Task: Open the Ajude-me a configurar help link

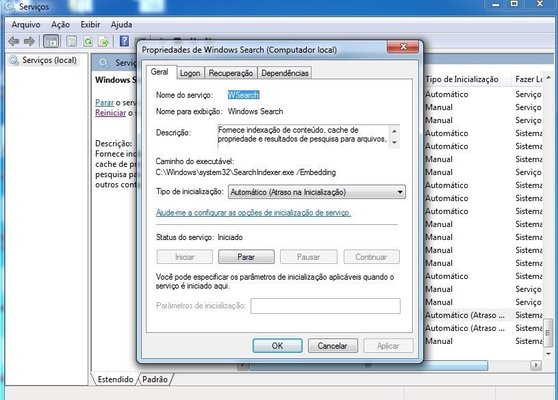Action: click(x=253, y=213)
